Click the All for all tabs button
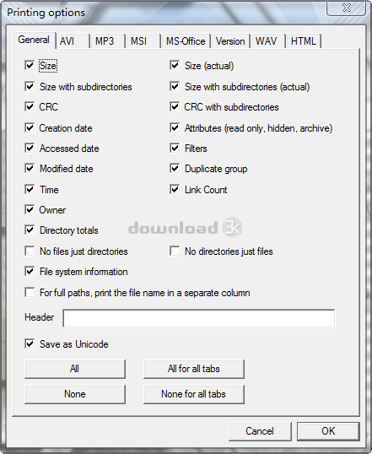The width and height of the screenshot is (372, 454). (194, 369)
